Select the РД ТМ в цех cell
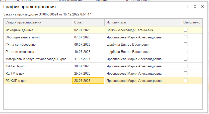The height and width of the screenshot is (114, 209). [38, 73]
